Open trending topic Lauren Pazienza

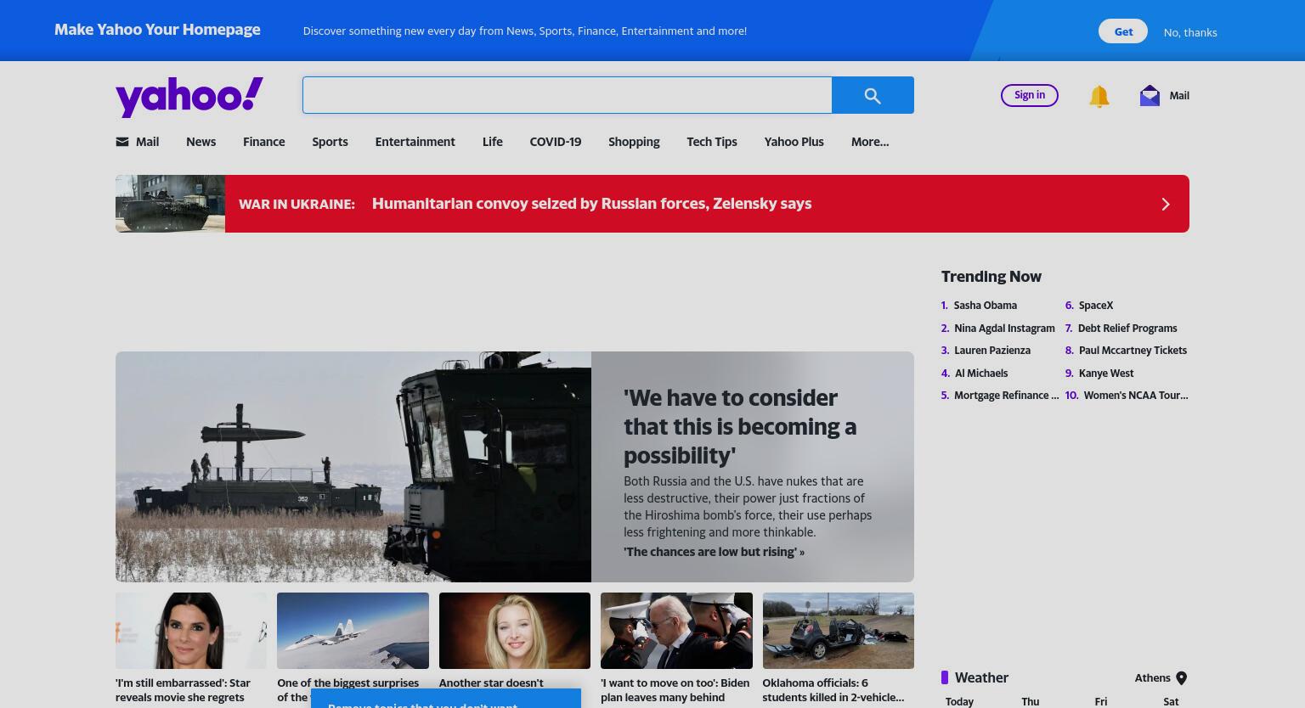tap(991, 351)
